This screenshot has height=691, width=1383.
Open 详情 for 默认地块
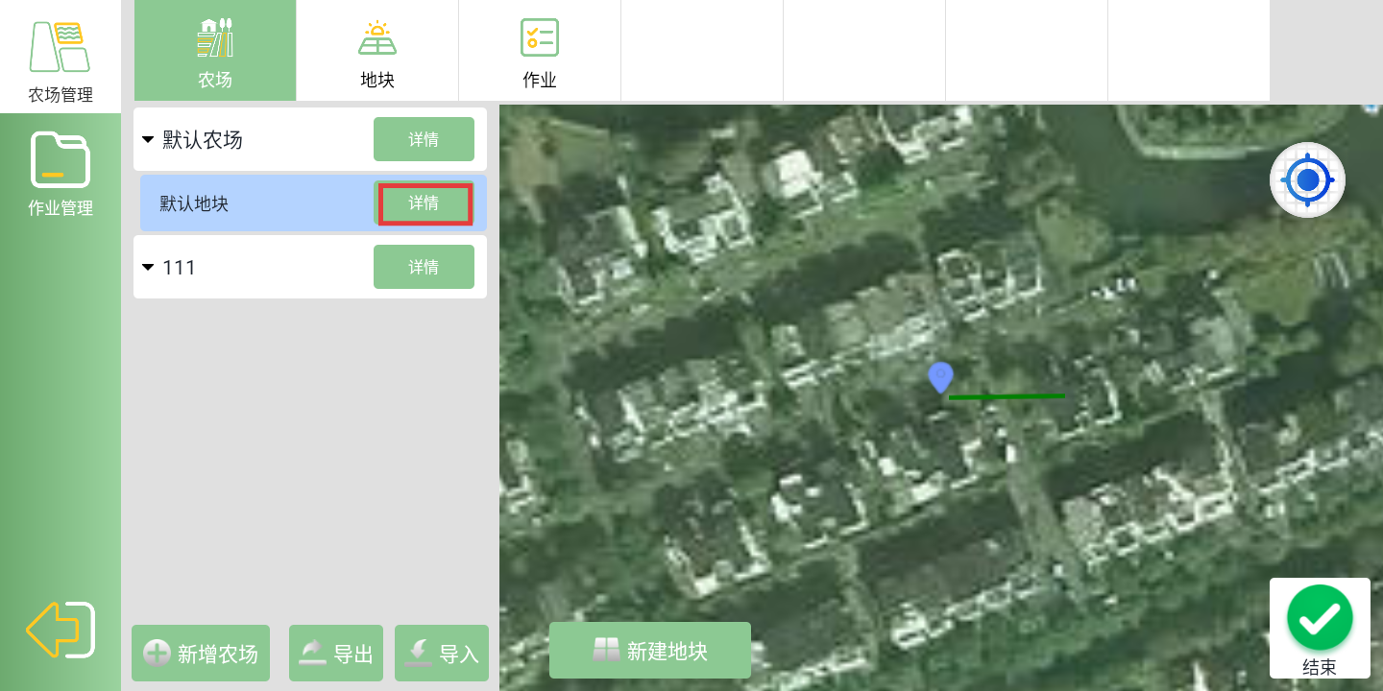tap(424, 203)
